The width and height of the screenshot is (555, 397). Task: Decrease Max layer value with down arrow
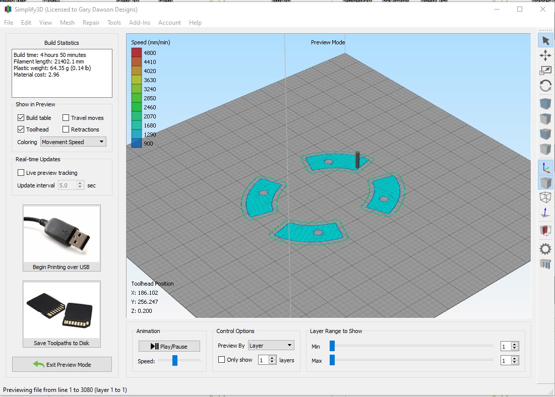click(515, 363)
